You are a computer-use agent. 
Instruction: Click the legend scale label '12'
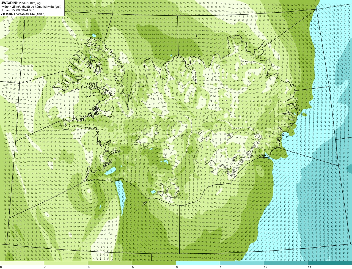pyautogui.click(x=265, y=267)
